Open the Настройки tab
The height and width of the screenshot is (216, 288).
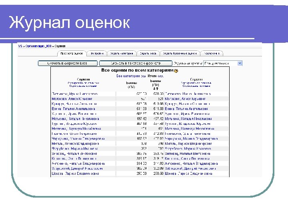[97, 54]
